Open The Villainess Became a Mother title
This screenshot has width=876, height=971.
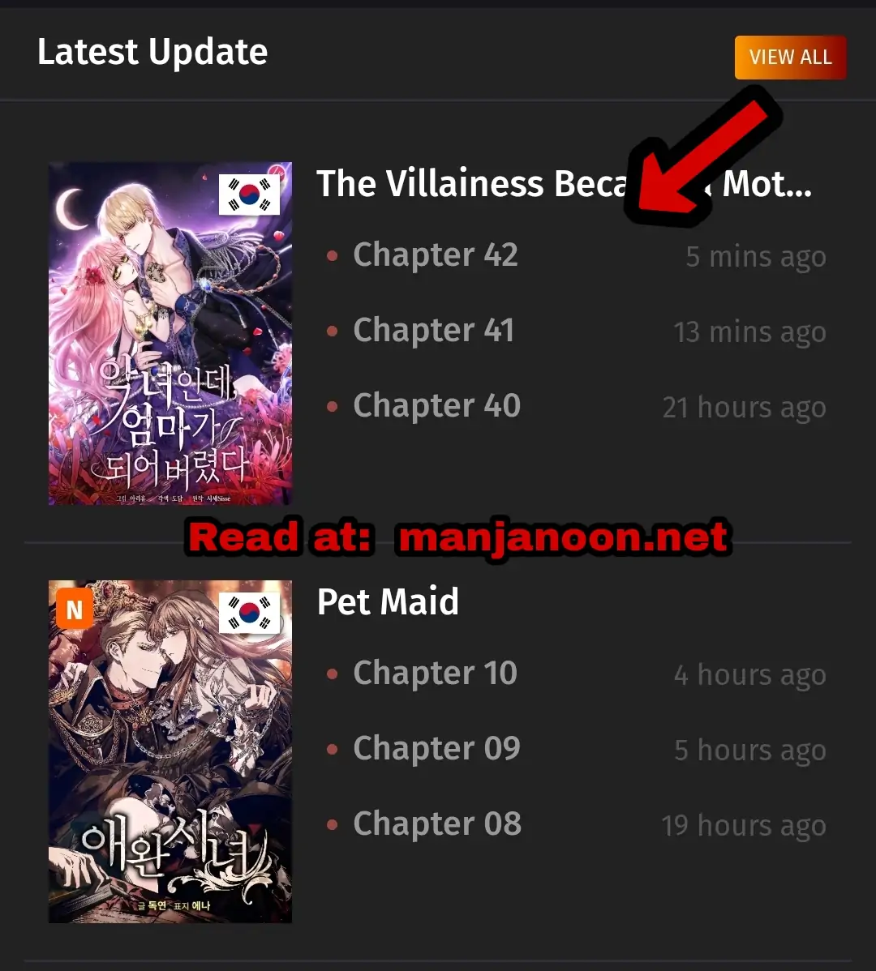(x=564, y=184)
